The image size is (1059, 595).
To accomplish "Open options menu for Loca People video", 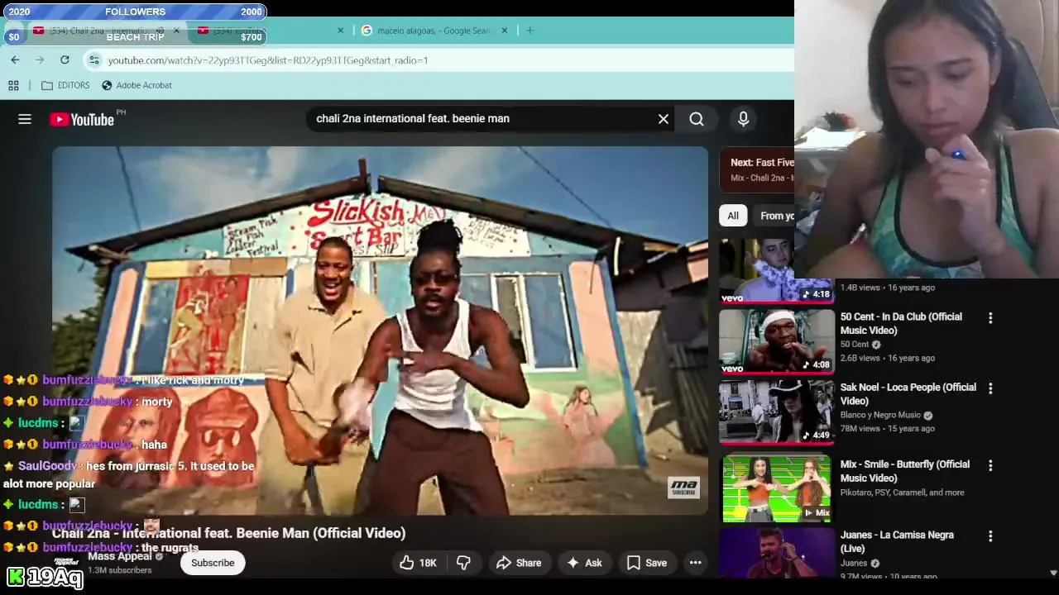I will click(990, 388).
